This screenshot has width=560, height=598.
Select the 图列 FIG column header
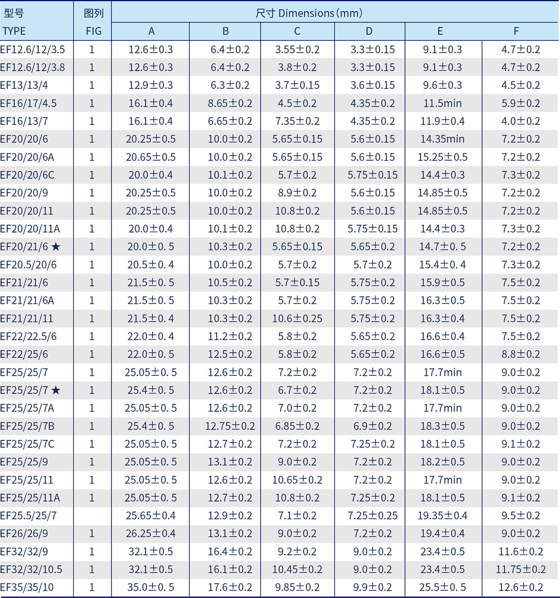pos(93,22)
